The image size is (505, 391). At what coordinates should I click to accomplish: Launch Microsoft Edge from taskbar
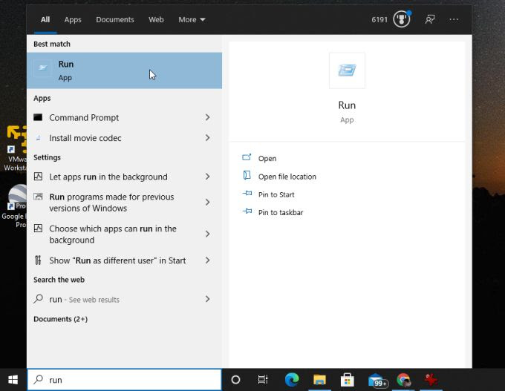[292, 380]
